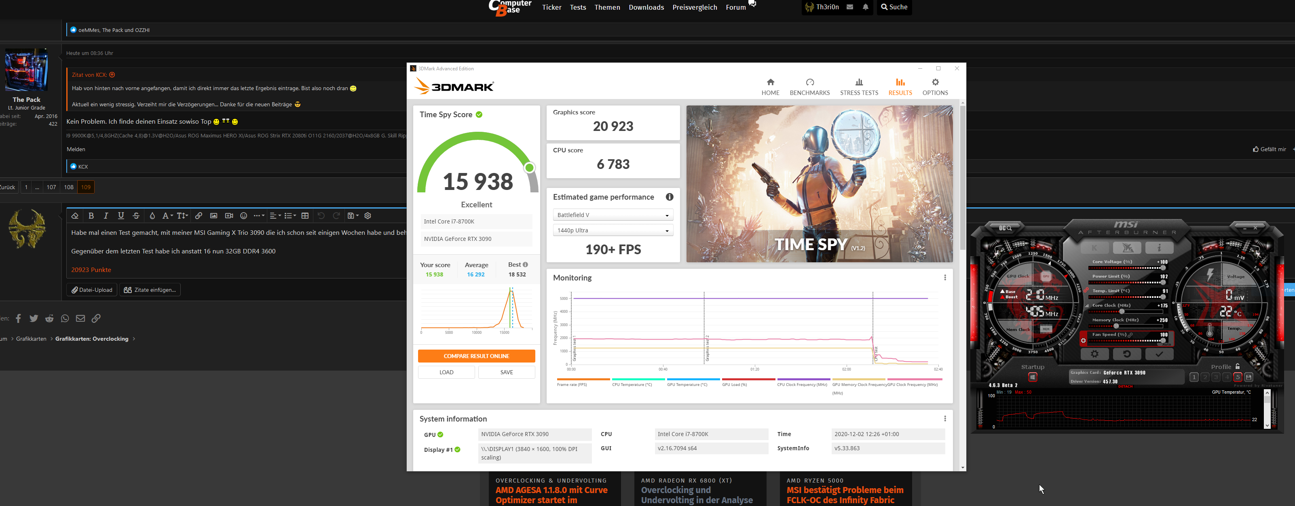Open MSI Afterburner settings gear
Screen dimensions: 1295x506
[x=1095, y=354]
